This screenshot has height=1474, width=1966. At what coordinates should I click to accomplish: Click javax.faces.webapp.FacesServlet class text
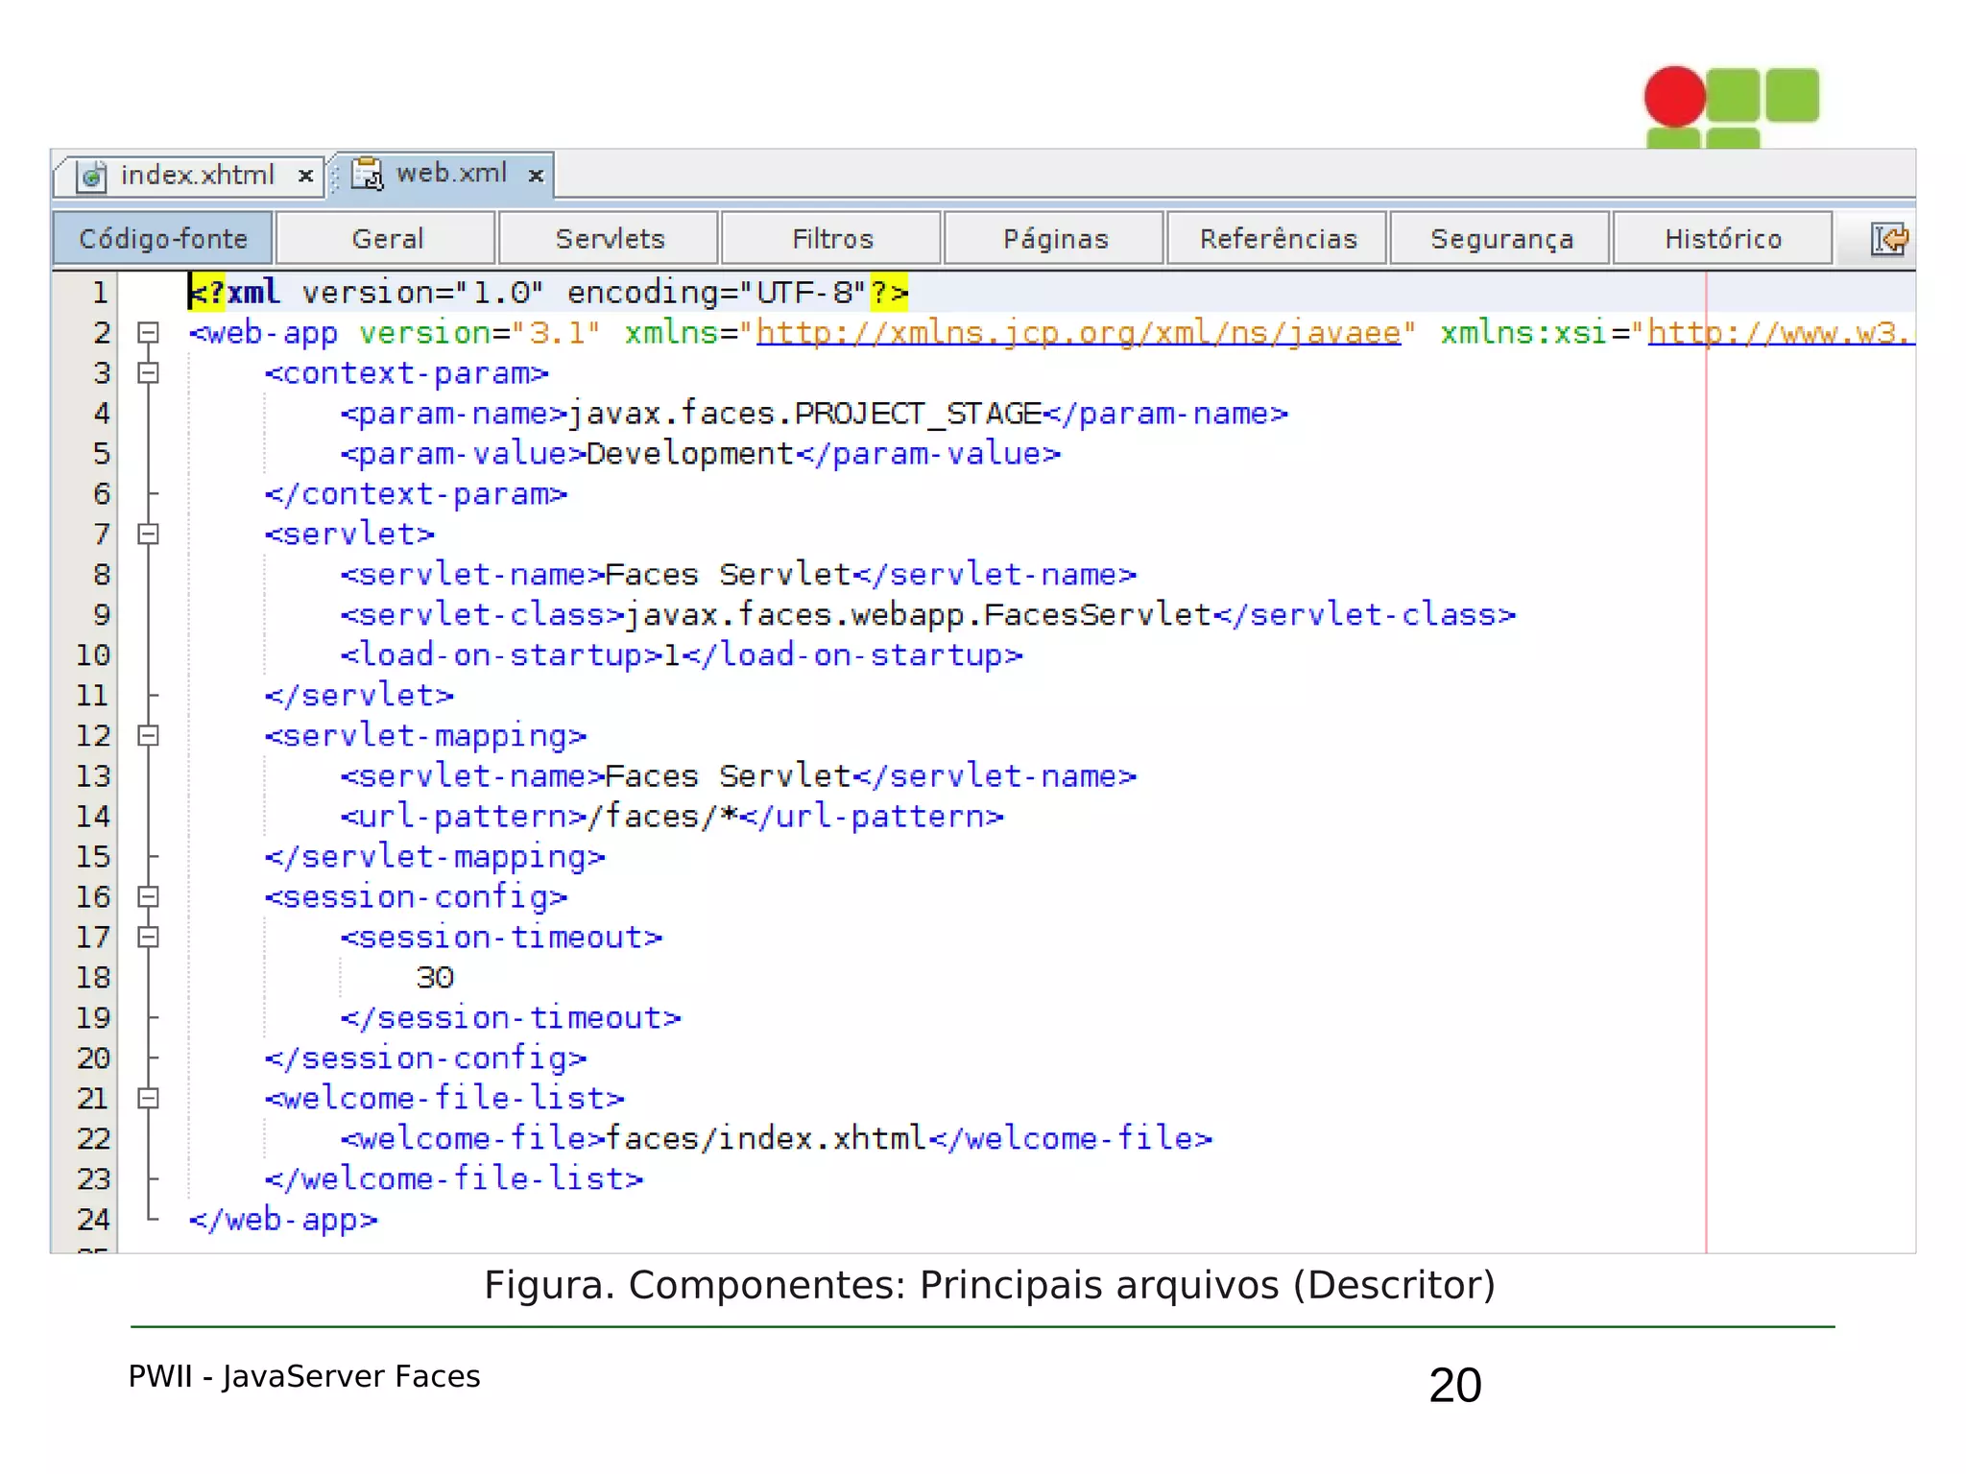[919, 615]
